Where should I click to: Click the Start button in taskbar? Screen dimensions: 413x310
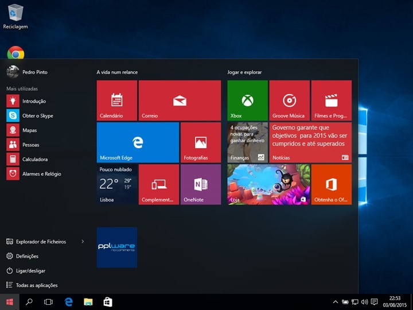coord(10,302)
